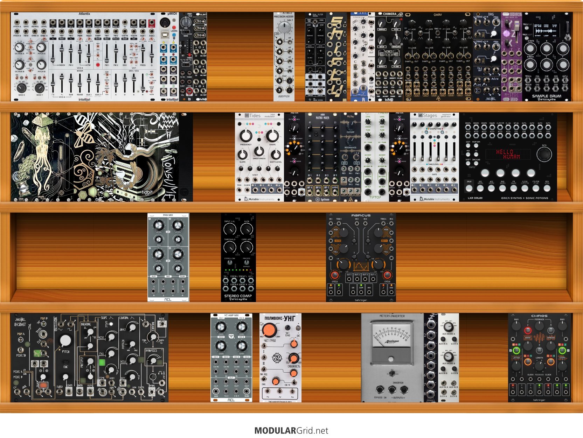The height and width of the screenshot is (438, 583).
Task: Flip the PROCESS/BYPASS switch on Stereo Comp
Action: click(x=247, y=263)
